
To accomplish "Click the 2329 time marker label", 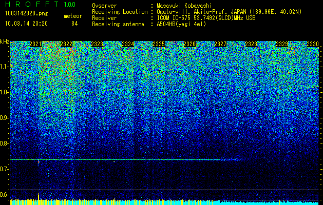I will [x=282, y=44].
